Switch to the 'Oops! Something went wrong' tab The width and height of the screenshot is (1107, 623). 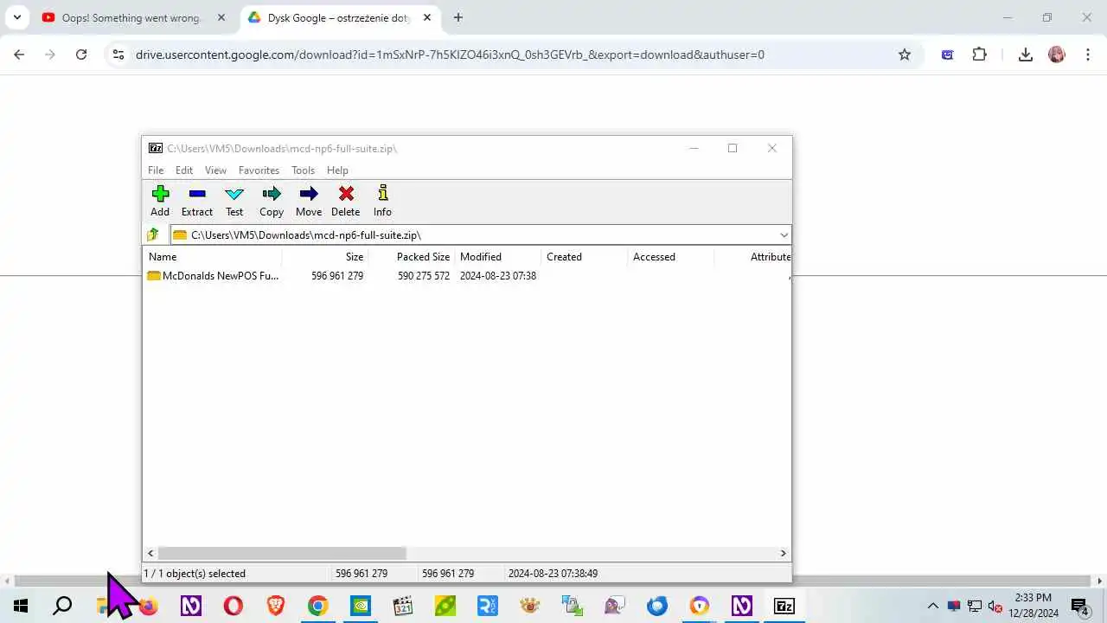point(134,17)
